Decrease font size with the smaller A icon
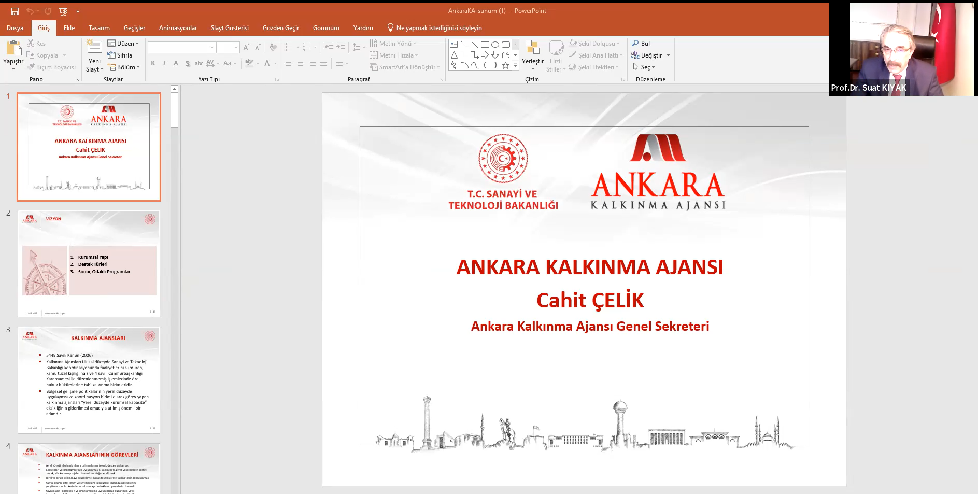This screenshot has height=494, width=978. 258,47
